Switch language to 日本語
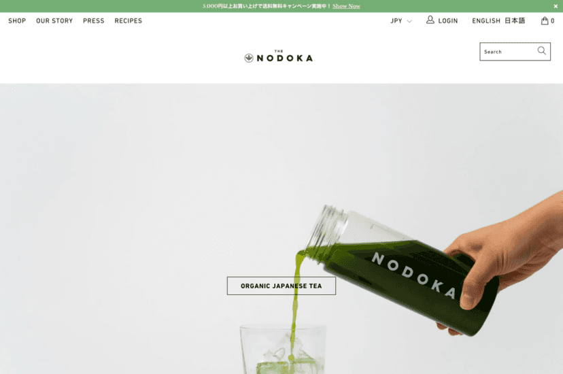This screenshot has height=374, width=563. click(515, 21)
